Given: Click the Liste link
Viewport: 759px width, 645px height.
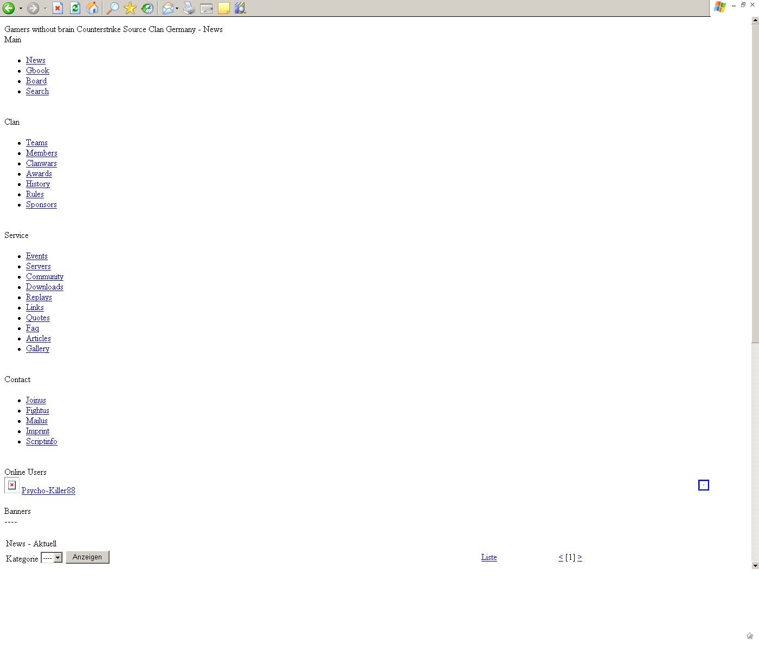Looking at the screenshot, I should point(488,557).
